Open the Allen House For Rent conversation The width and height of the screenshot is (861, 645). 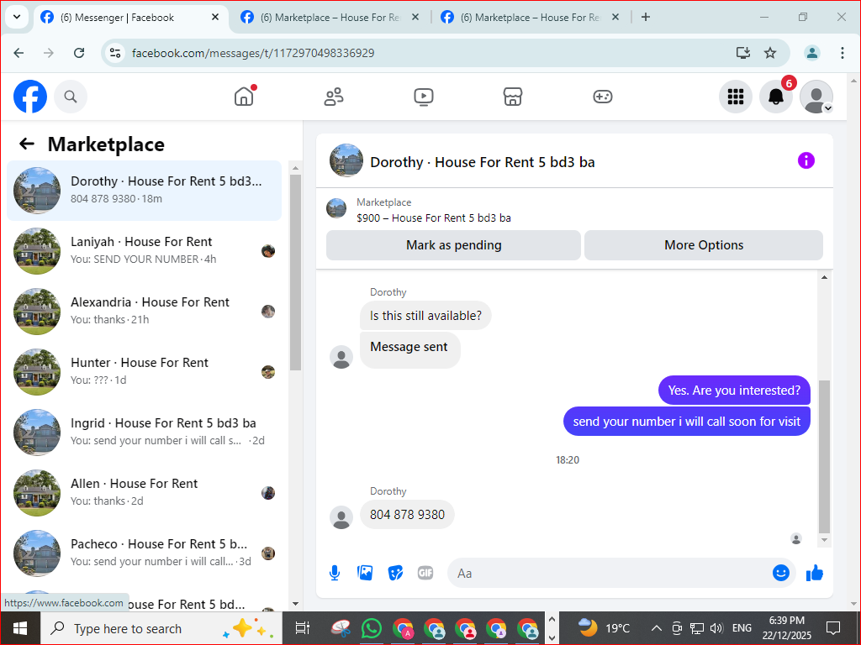point(145,492)
